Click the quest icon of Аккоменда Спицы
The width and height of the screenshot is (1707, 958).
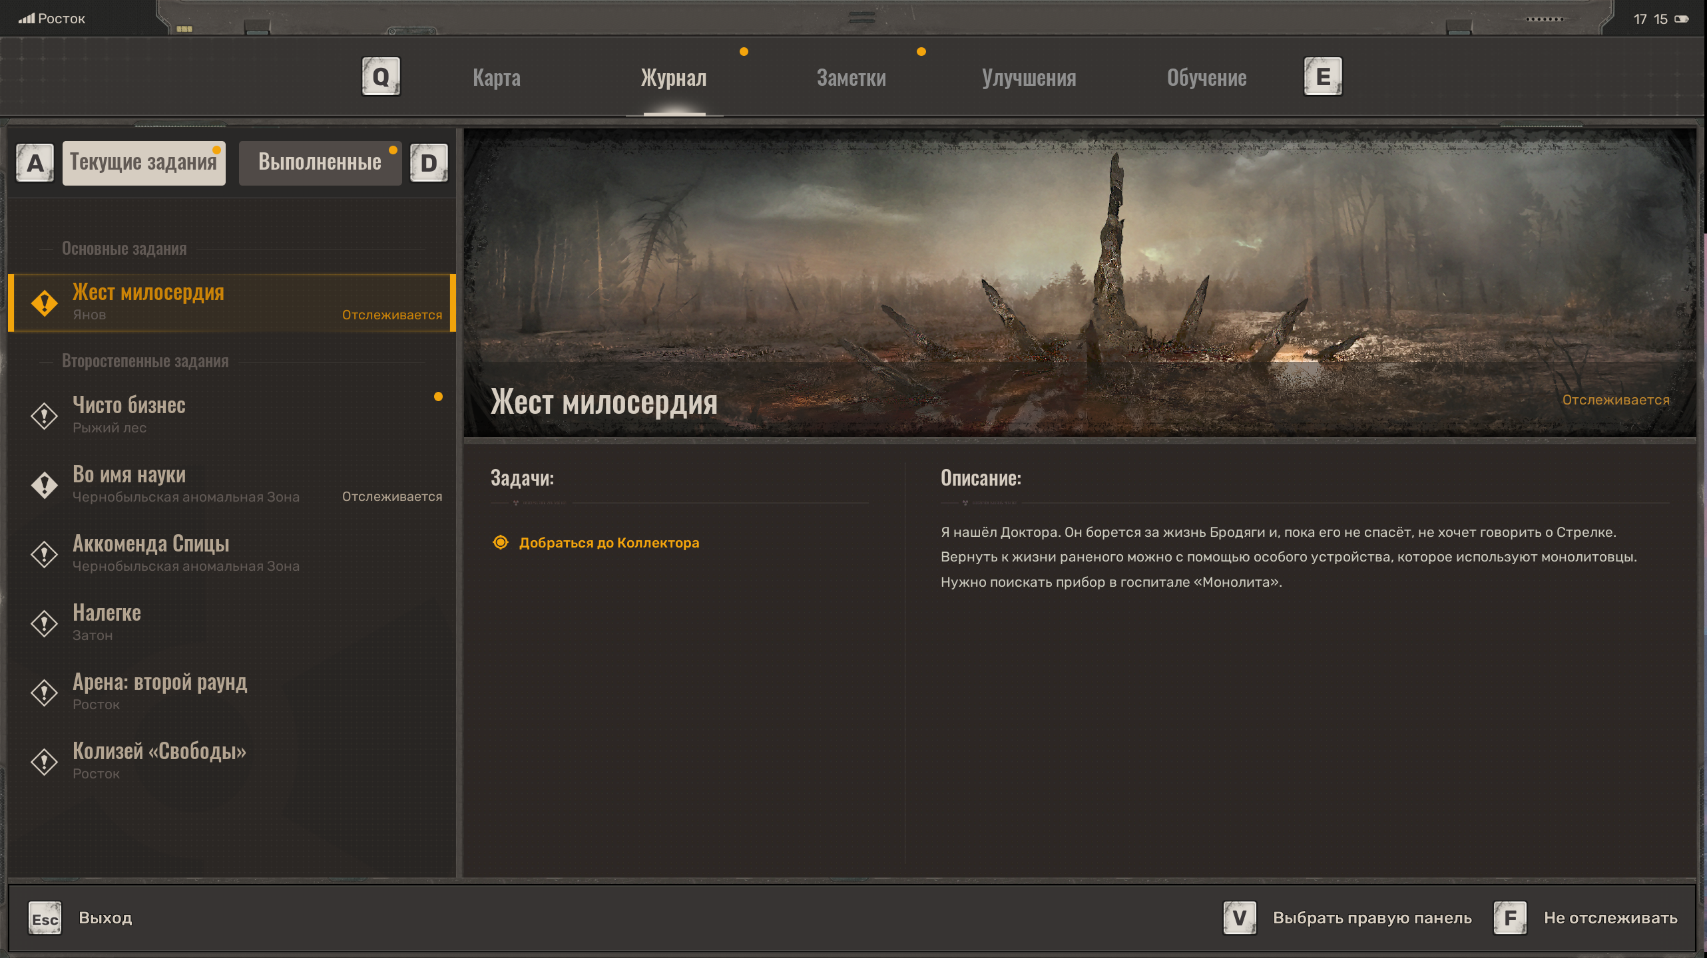coord(45,554)
